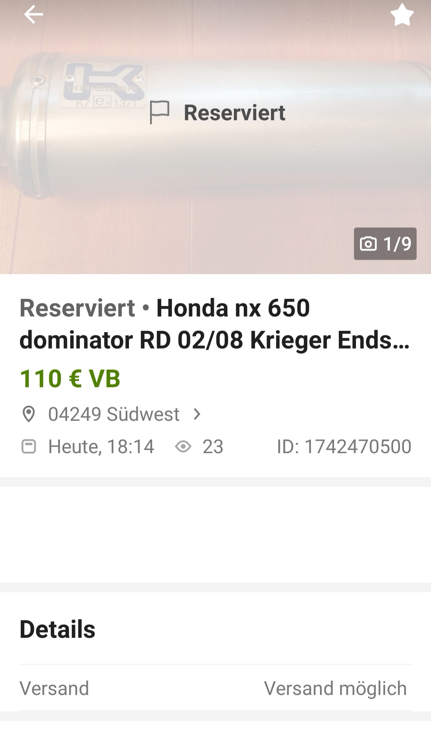431x747 pixels.
Task: Click the eye view-count icon
Action: 183,446
